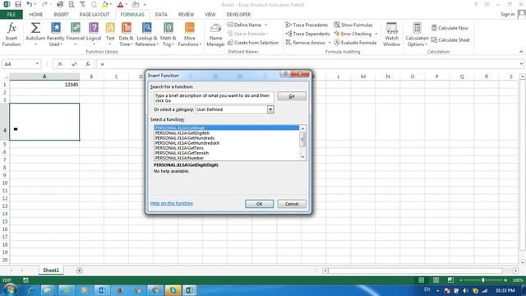Click Trace Precedents
526x296 pixels.
pyautogui.click(x=307, y=25)
